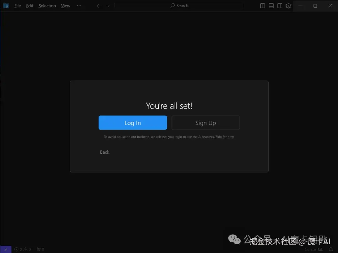
Task: Click the Back option in the dialog
Action: [x=105, y=152]
